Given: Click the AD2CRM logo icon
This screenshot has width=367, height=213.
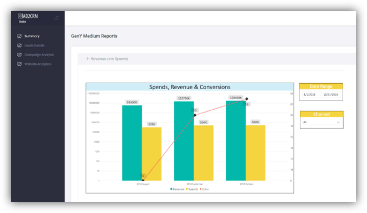Looking at the screenshot, I should pos(20,16).
